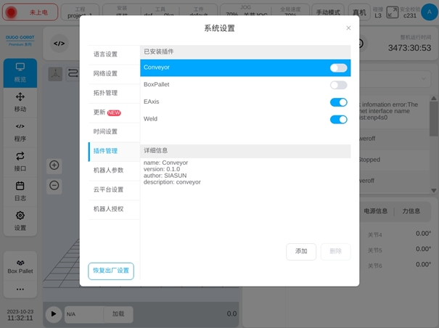Click the three-dots more button in sidebar
The height and width of the screenshot is (328, 439).
coord(20,290)
